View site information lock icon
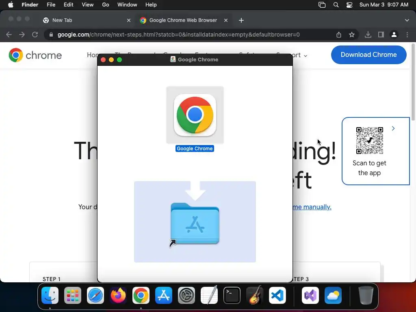The height and width of the screenshot is (312, 416). 51,35
